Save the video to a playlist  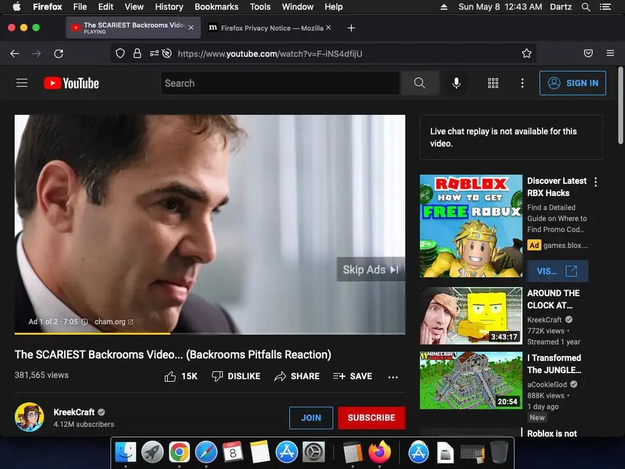pyautogui.click(x=352, y=376)
